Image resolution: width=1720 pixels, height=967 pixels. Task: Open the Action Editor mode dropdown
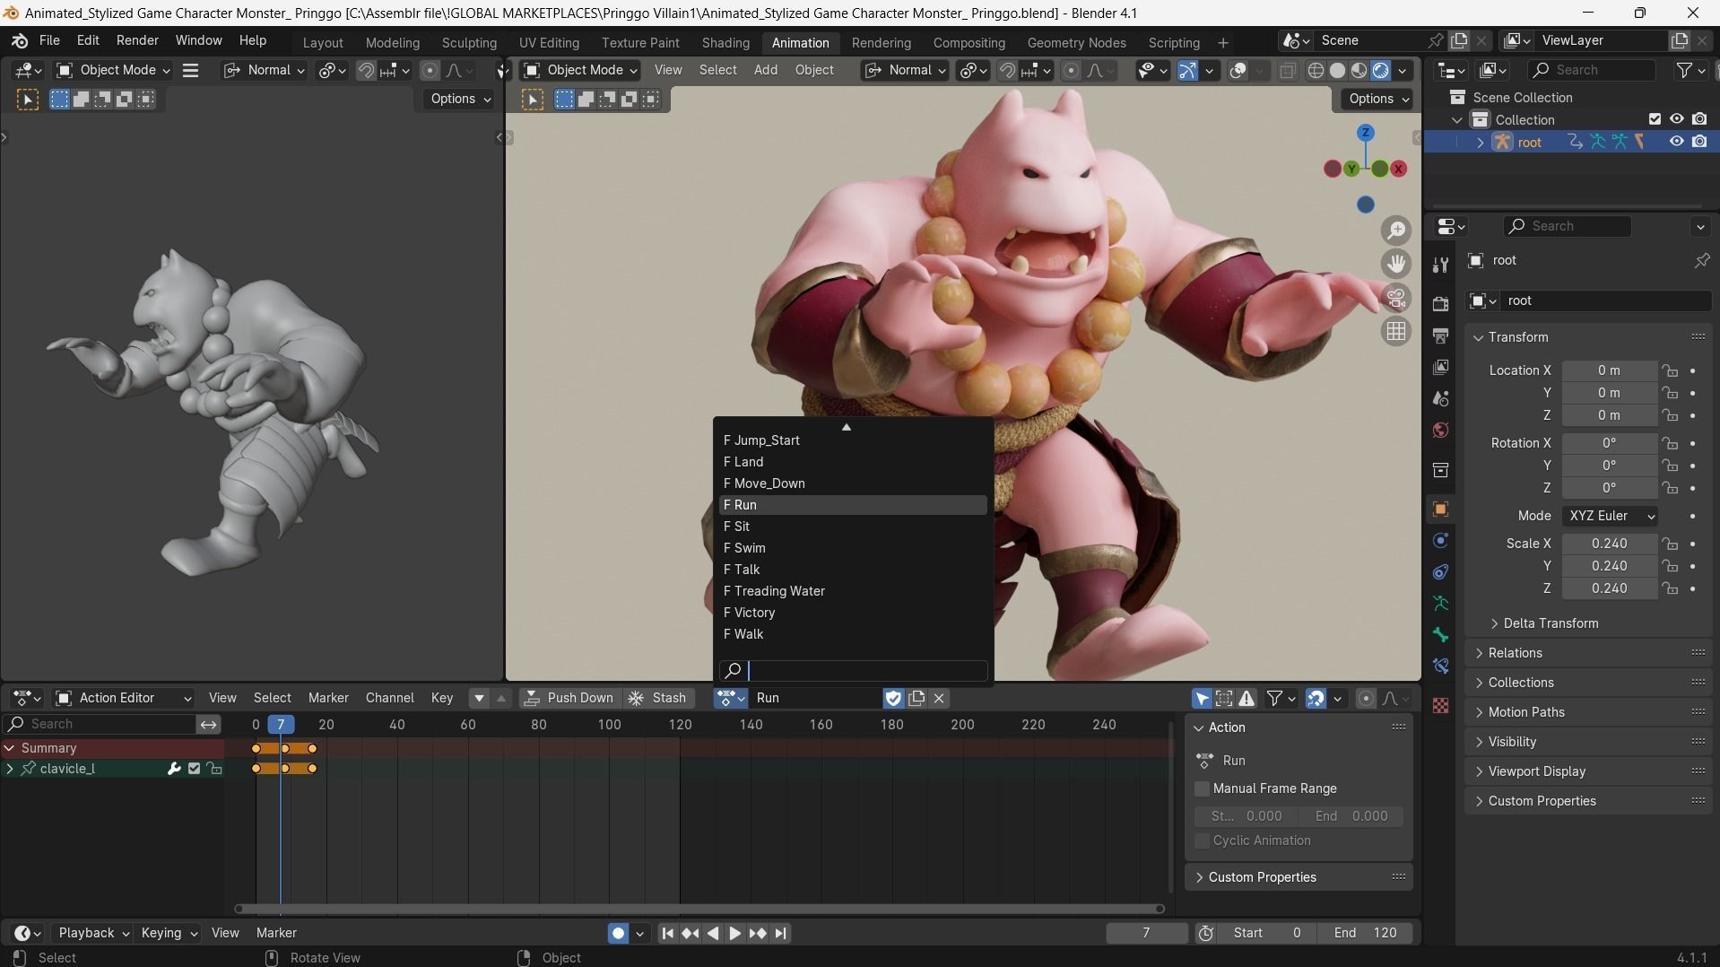point(124,698)
